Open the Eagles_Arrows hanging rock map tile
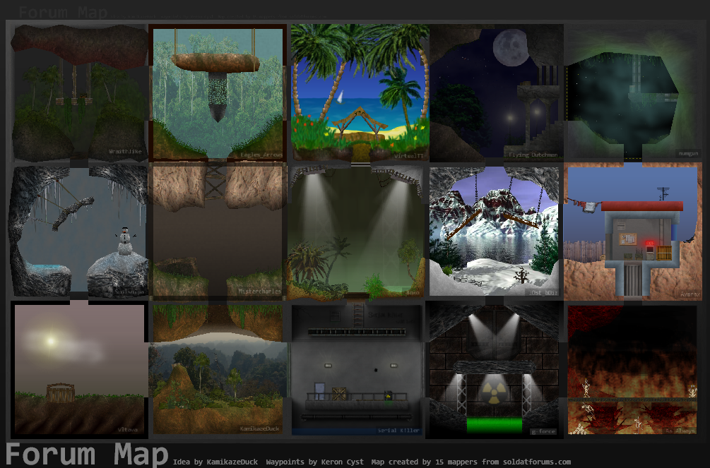This screenshot has width=710, height=468. (218, 92)
